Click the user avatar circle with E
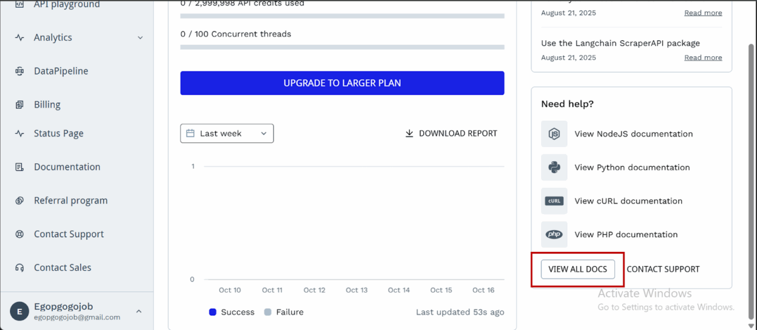Image resolution: width=757 pixels, height=330 pixels. coord(20,312)
